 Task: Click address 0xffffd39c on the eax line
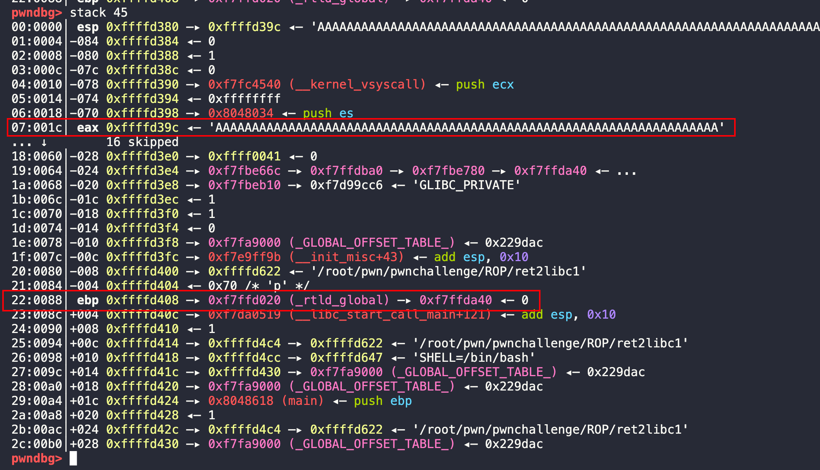142,128
